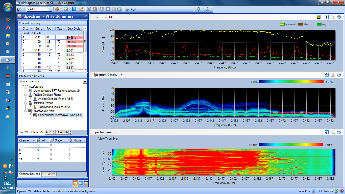Collapse the Microwave Oven node
This screenshot has height=194, width=345.
(26, 111)
